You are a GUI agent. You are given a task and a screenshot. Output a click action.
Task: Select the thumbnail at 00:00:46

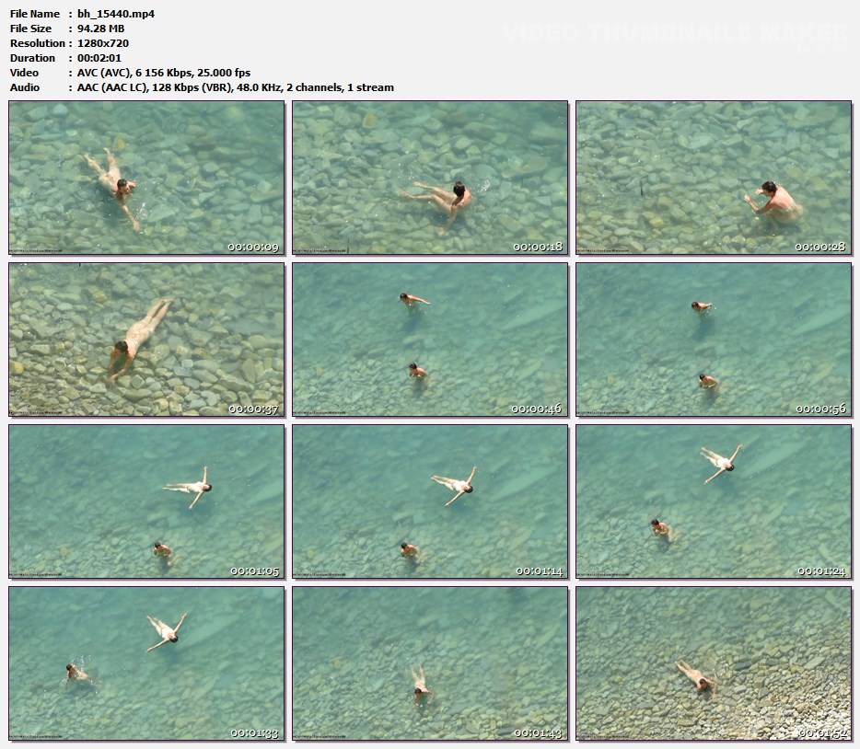pyautogui.click(x=430, y=340)
